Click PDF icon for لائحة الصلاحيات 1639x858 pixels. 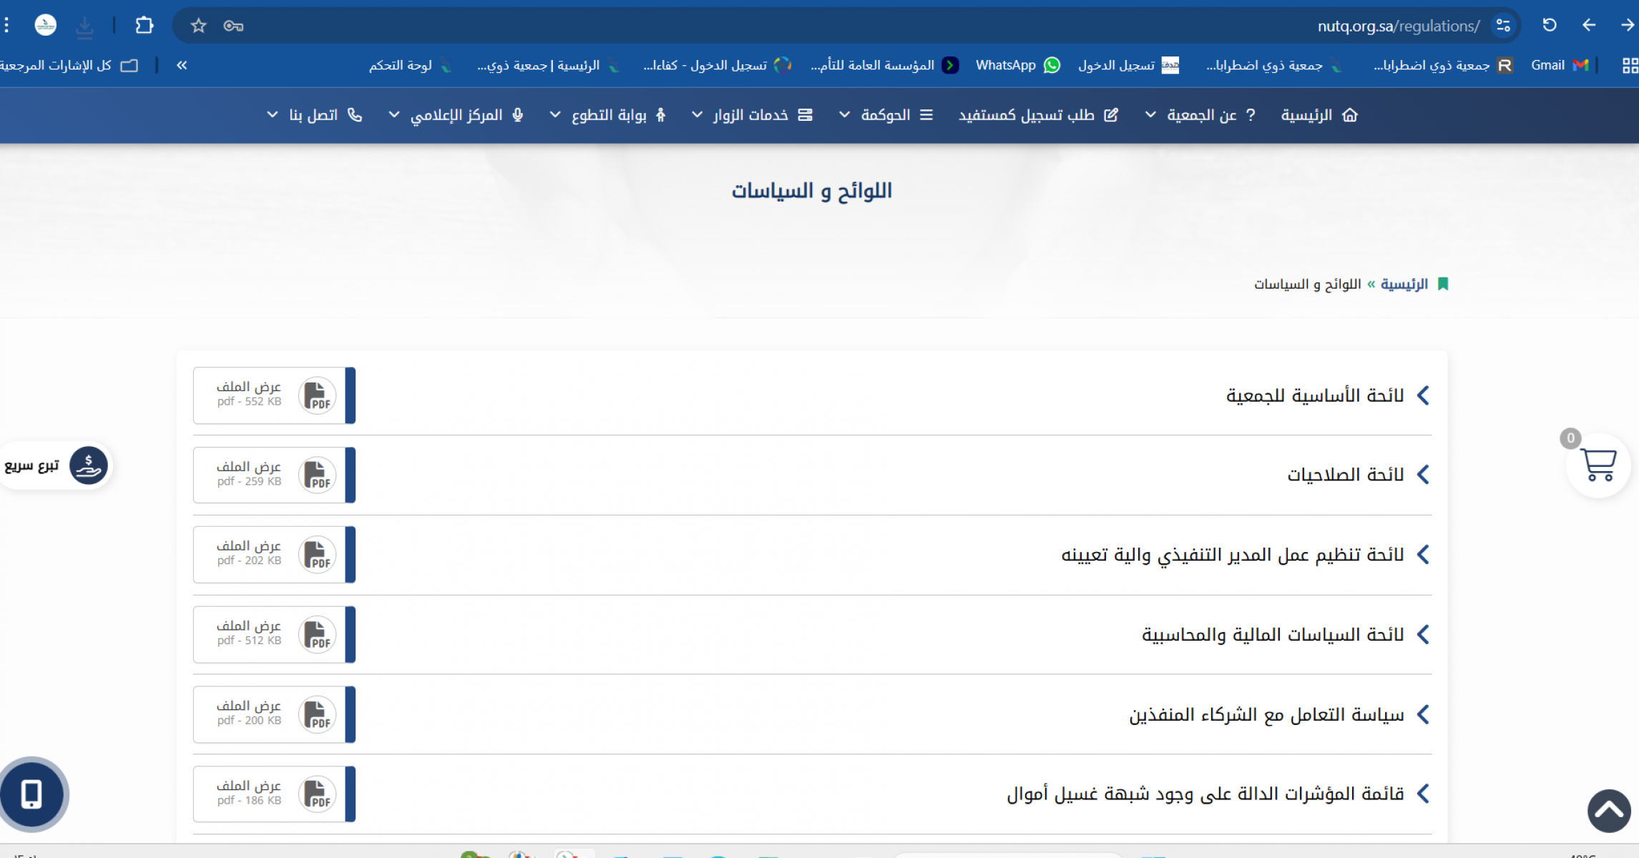pos(317,475)
